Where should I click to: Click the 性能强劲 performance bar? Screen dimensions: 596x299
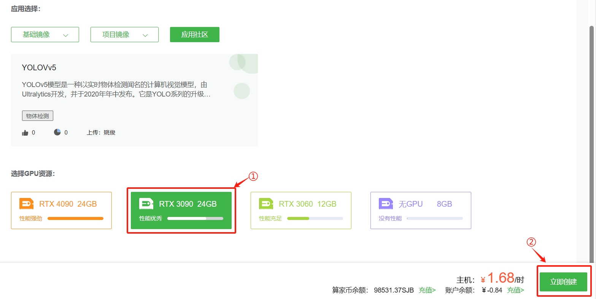coord(75,218)
